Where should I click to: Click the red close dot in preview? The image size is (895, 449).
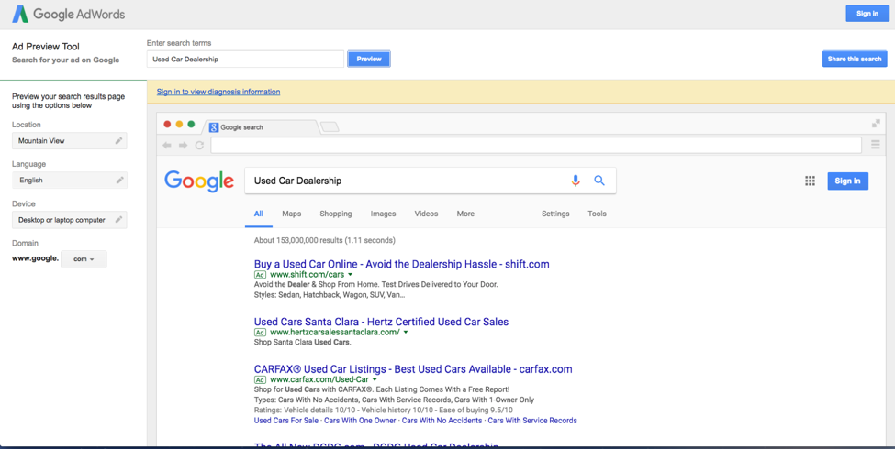tap(167, 125)
